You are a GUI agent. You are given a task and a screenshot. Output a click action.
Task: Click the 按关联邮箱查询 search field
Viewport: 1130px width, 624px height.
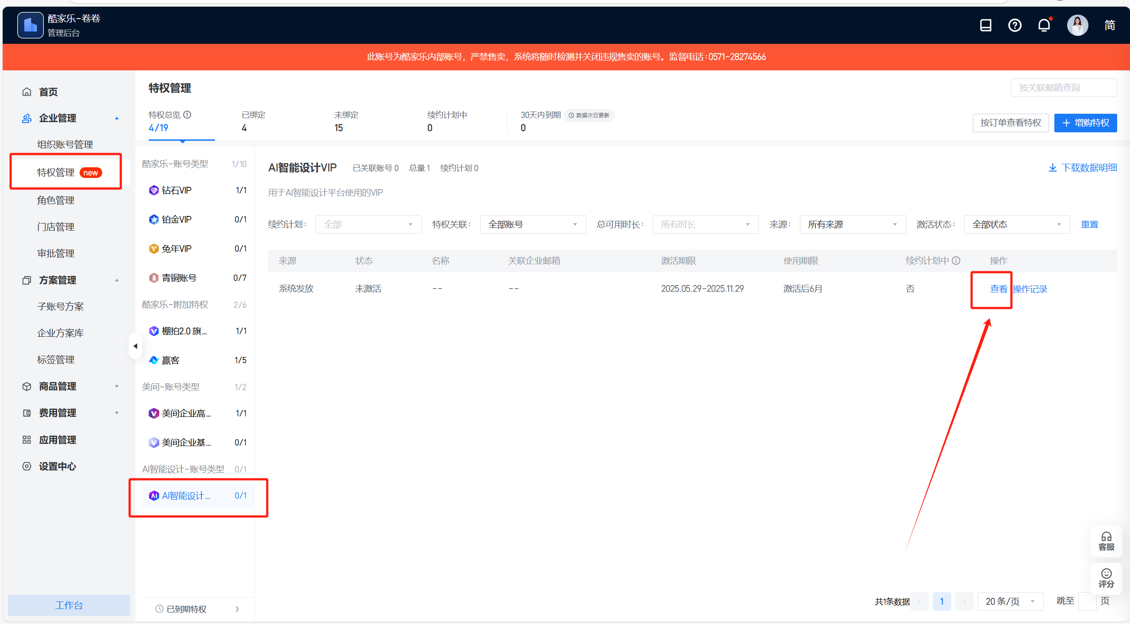(x=1063, y=88)
